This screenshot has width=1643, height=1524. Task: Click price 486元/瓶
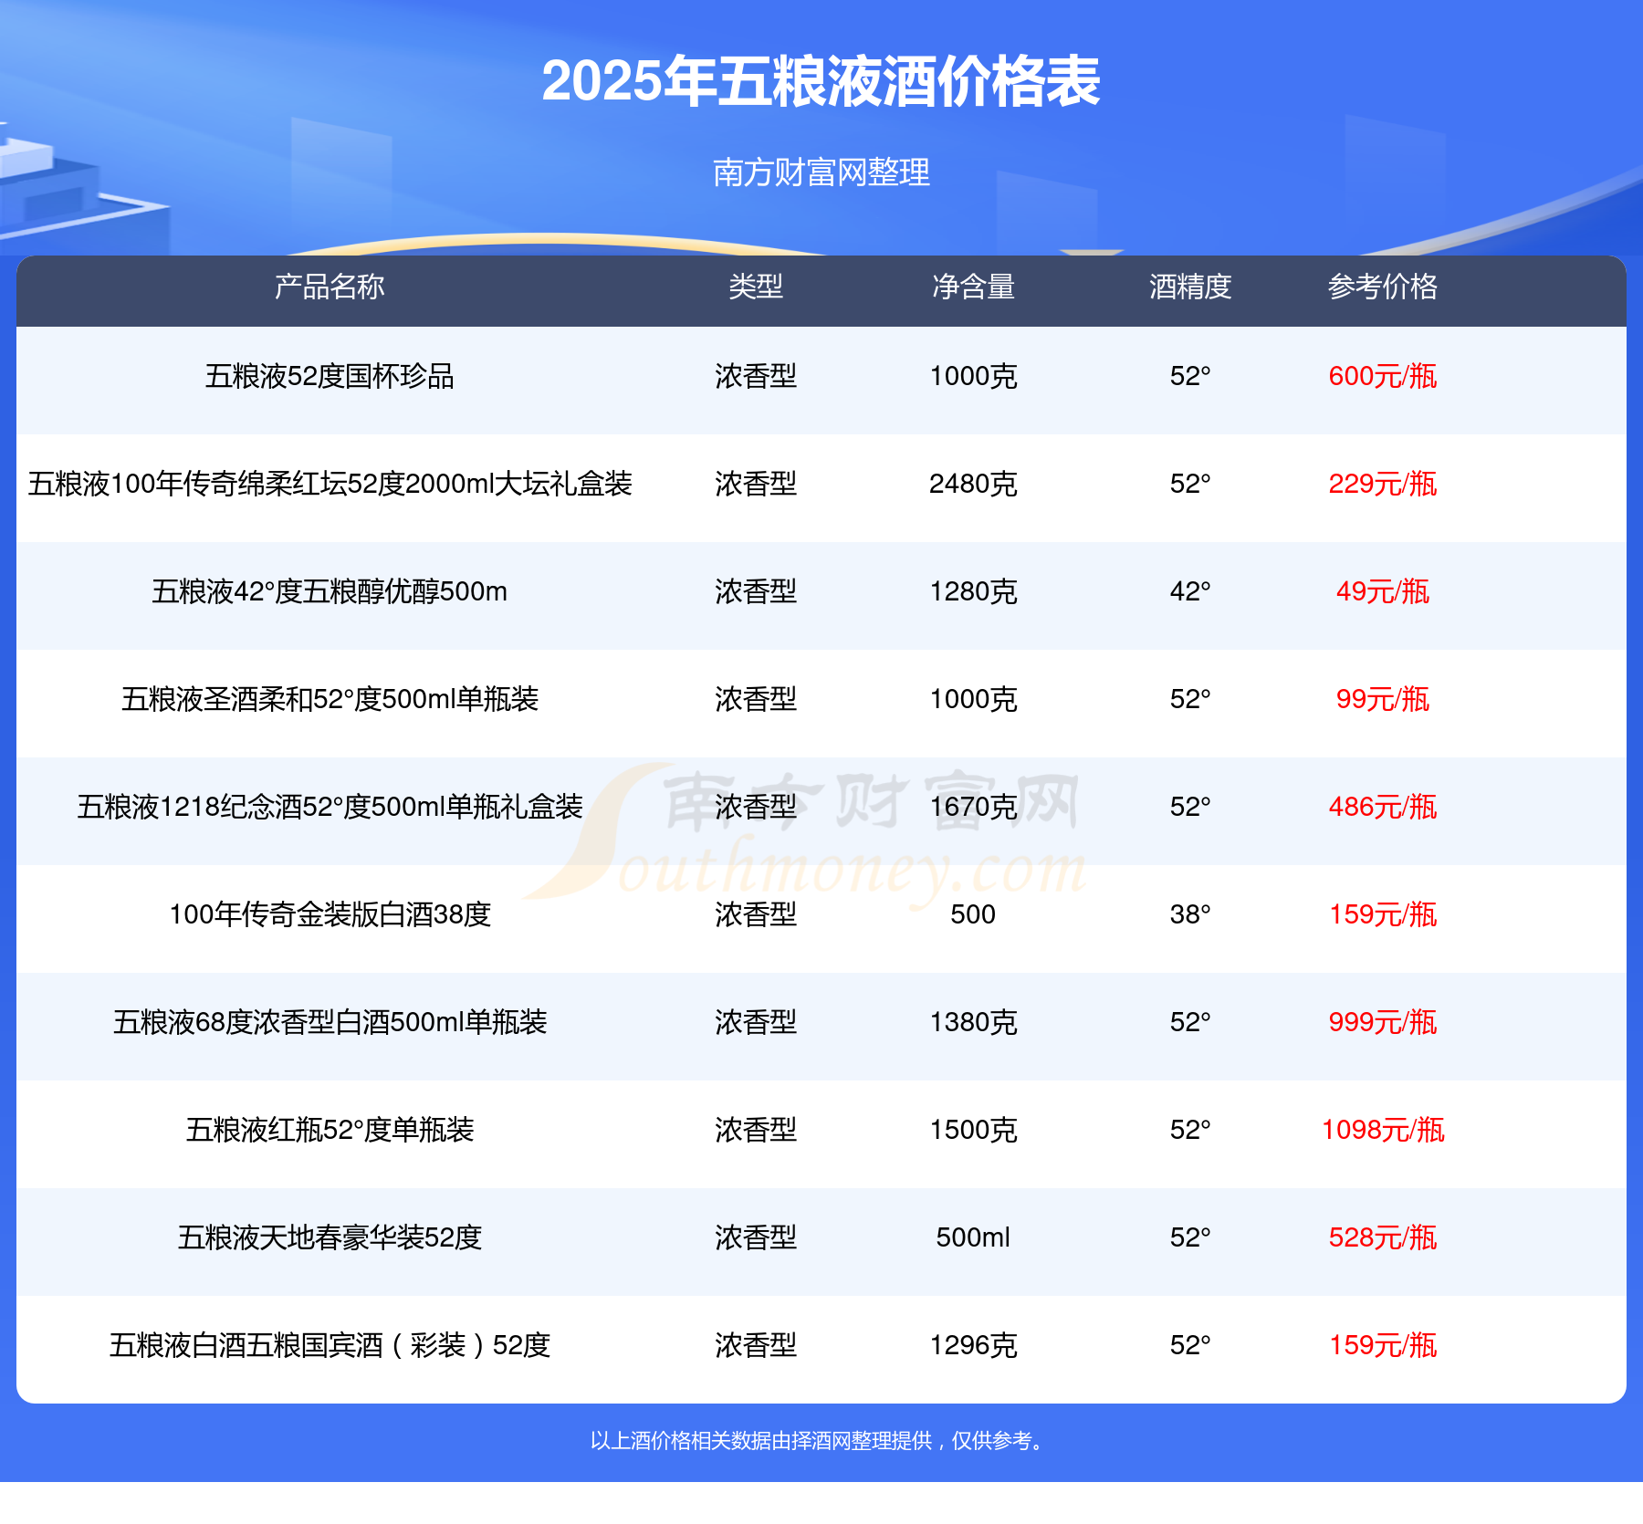pos(1383,807)
